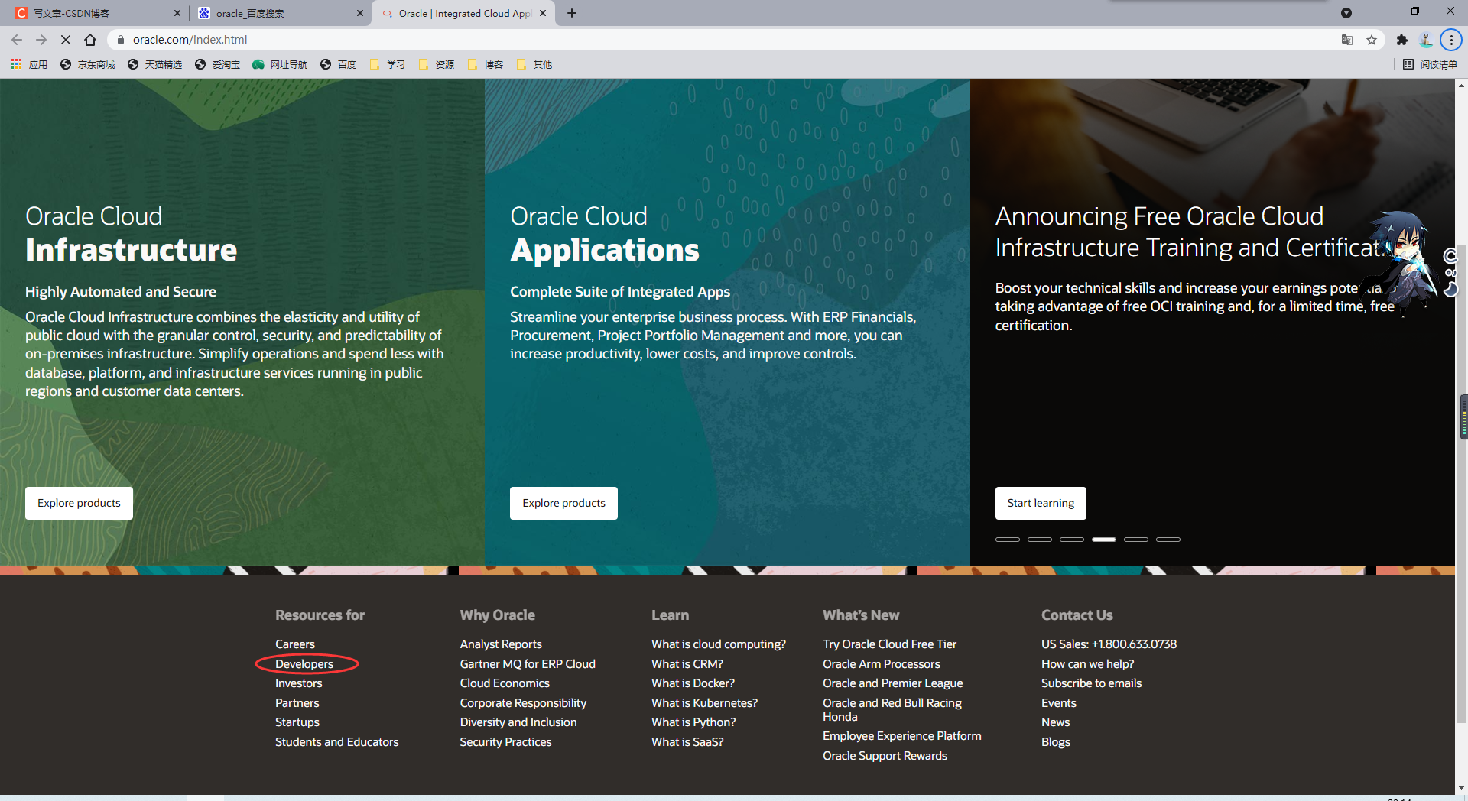Go back to previous page
The width and height of the screenshot is (1468, 801).
pyautogui.click(x=17, y=40)
